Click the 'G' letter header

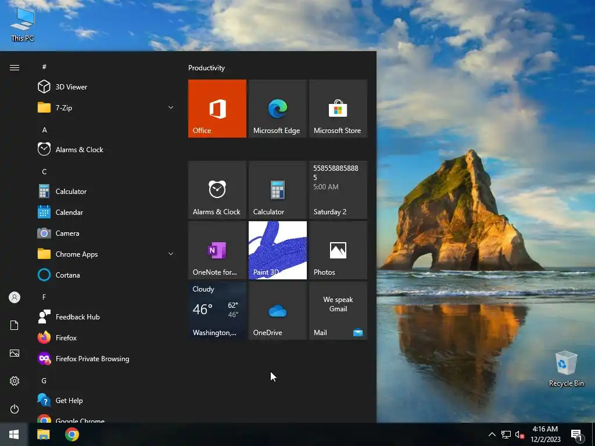44,381
